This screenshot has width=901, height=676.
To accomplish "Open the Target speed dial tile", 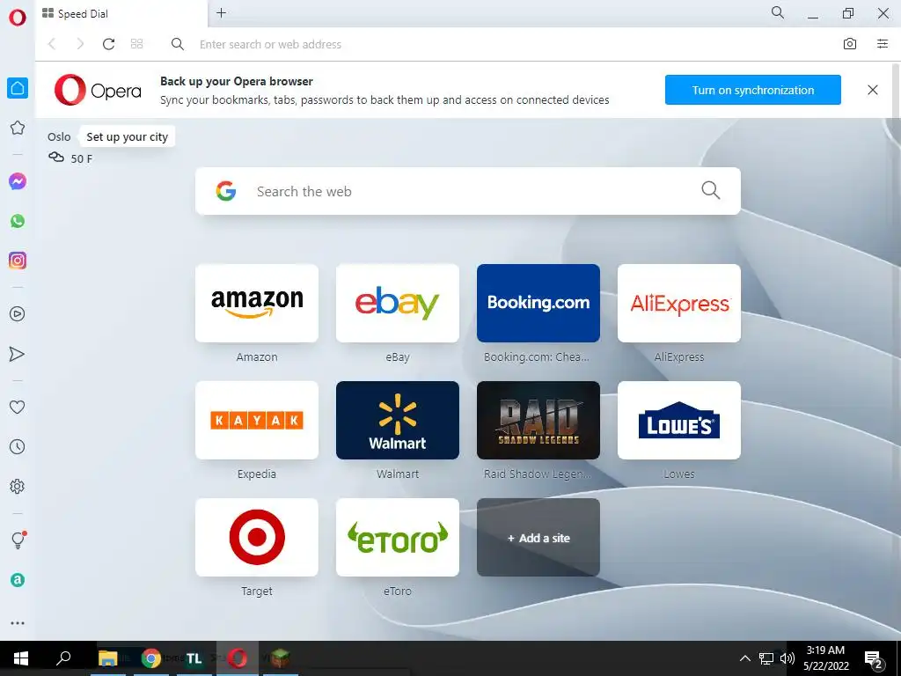I will (x=257, y=538).
